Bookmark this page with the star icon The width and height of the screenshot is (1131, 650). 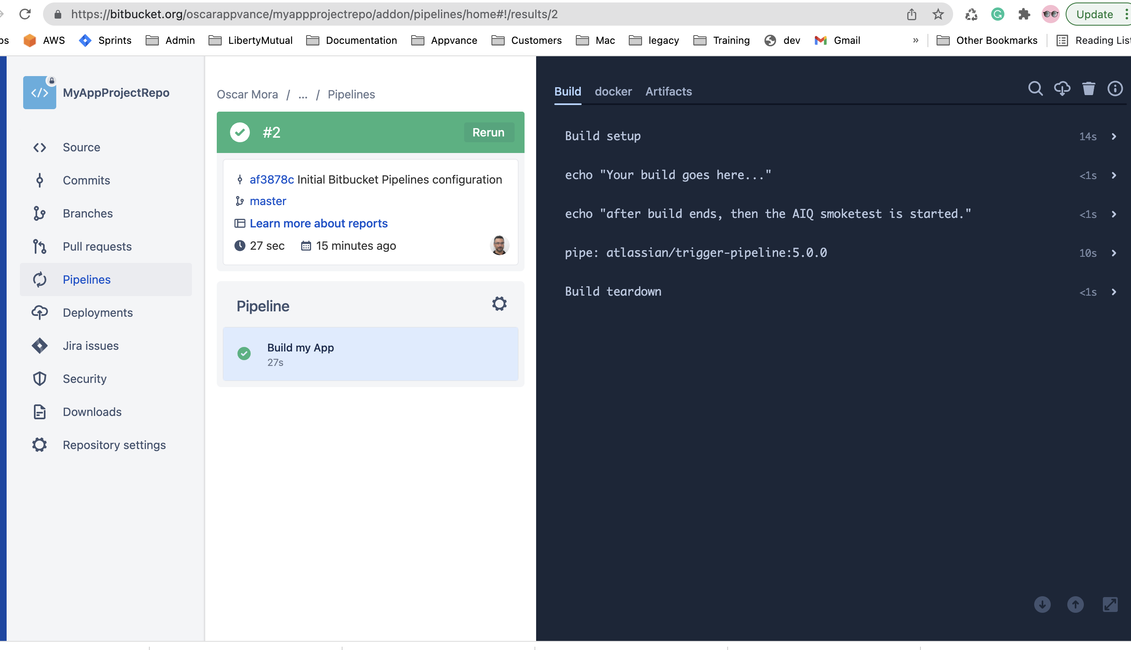938,14
